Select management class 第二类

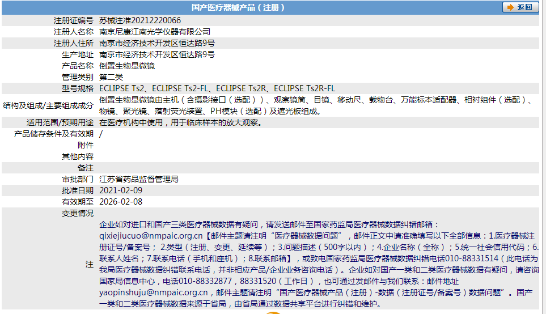tap(111, 77)
